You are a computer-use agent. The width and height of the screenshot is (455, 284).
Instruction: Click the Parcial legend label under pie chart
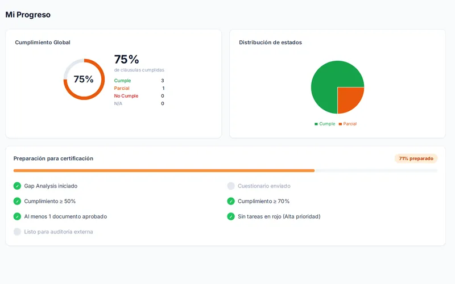click(350, 124)
